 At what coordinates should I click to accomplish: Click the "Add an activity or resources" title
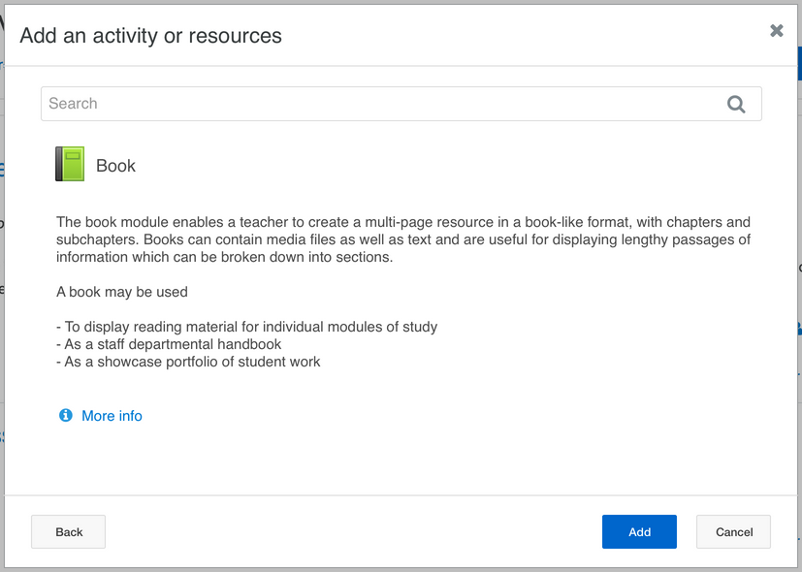click(150, 36)
